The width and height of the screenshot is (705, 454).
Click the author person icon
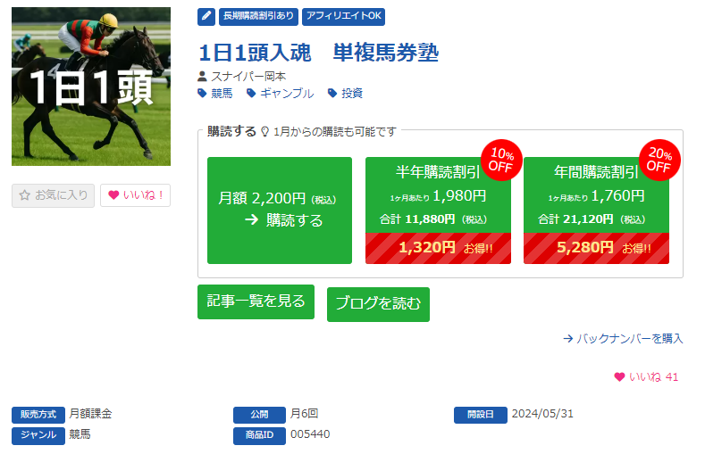point(203,77)
